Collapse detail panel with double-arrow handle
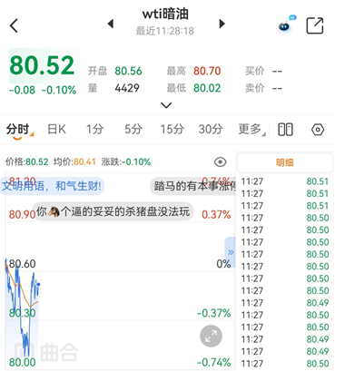Screen dimensions: 345x371 231,252
